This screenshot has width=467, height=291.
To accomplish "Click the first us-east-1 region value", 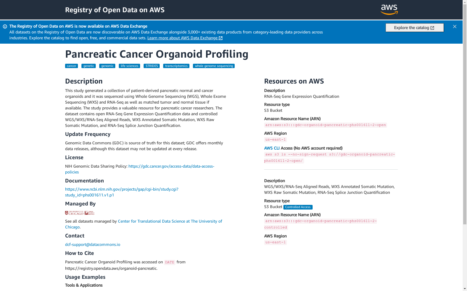I will [x=276, y=140].
